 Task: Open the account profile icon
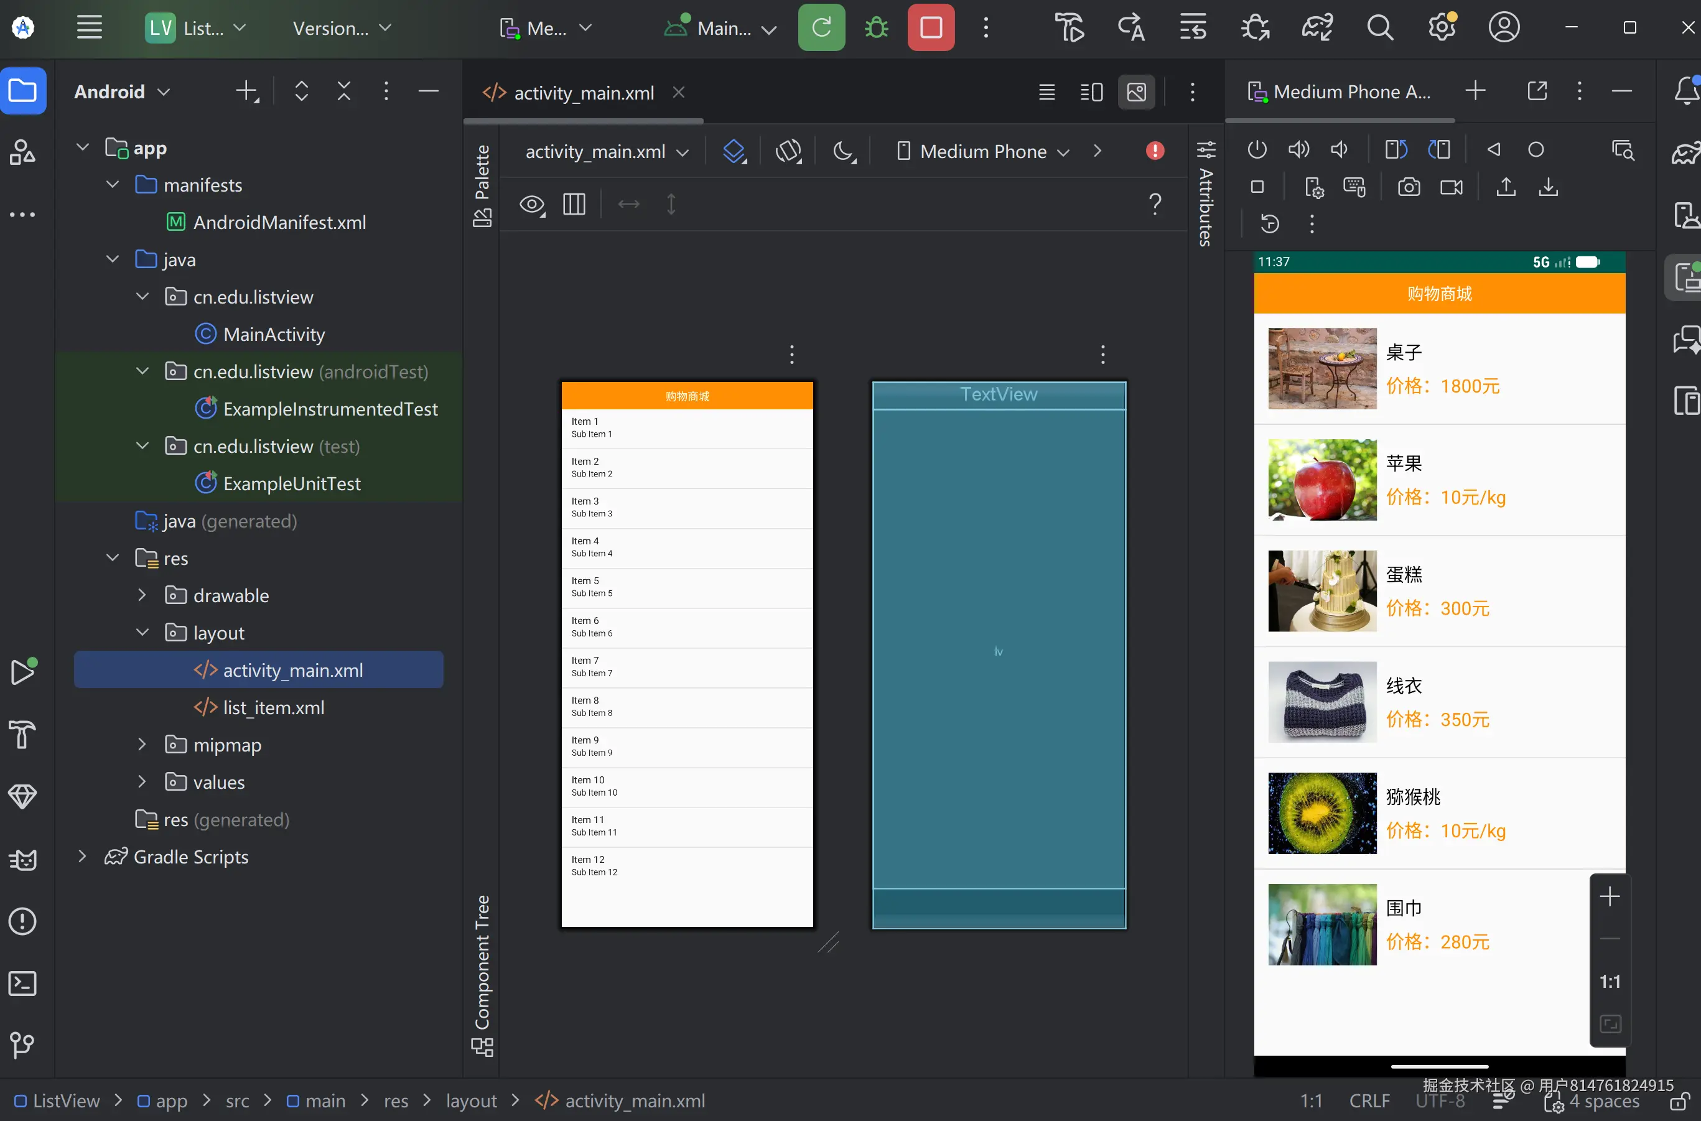point(1504,28)
